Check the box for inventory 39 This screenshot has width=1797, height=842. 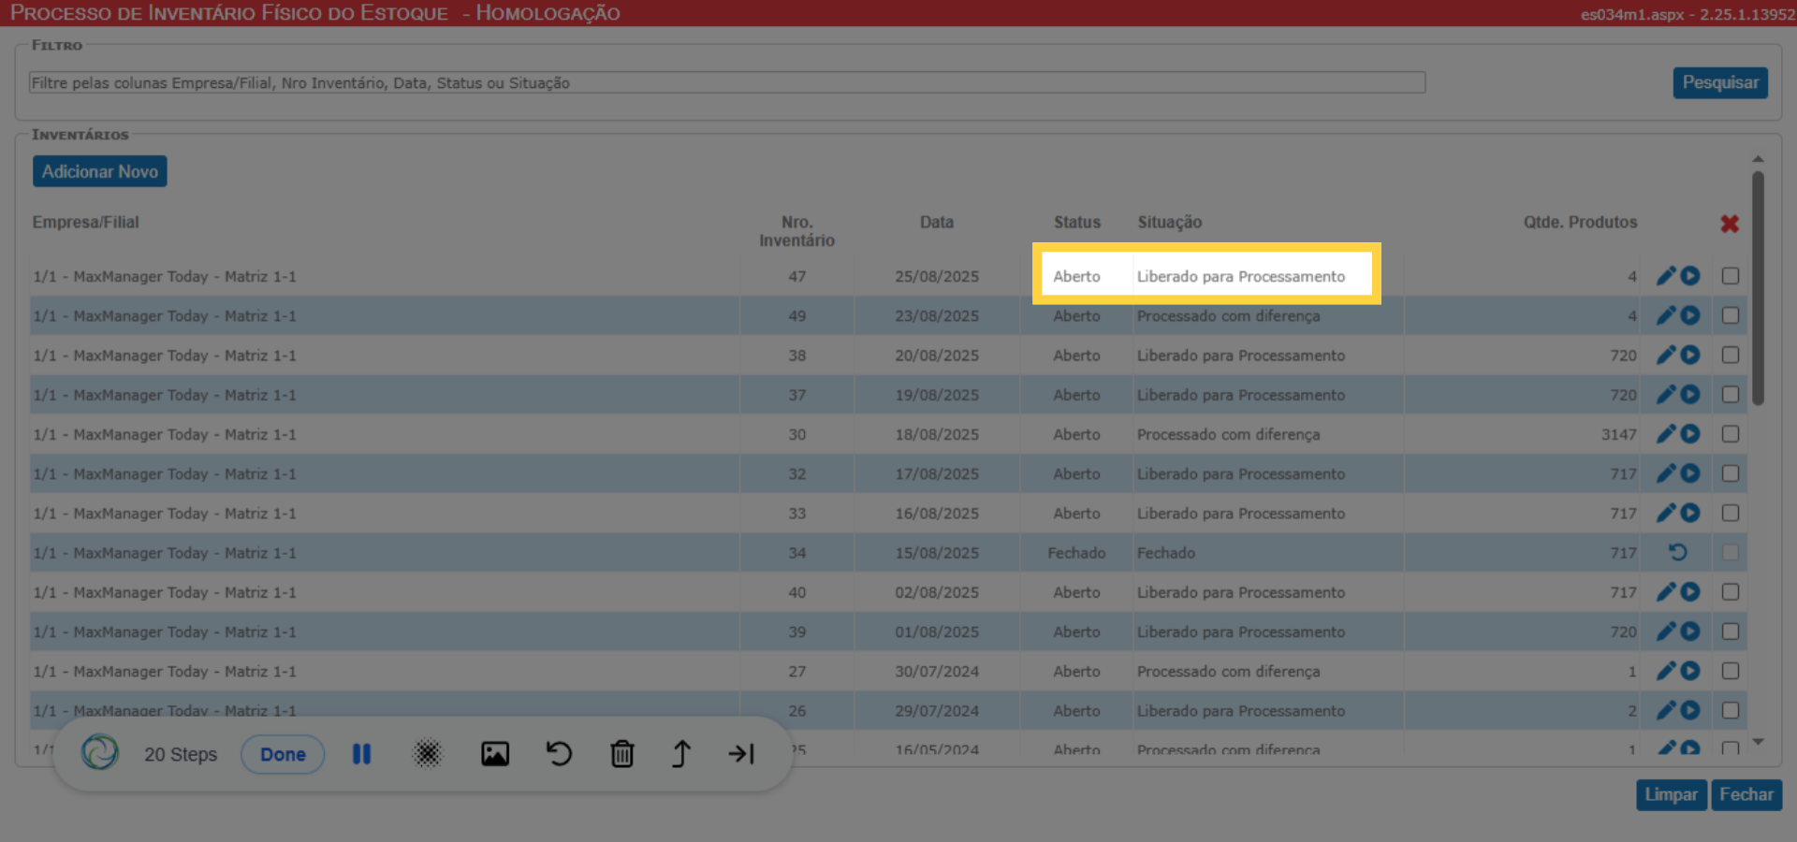tap(1731, 631)
